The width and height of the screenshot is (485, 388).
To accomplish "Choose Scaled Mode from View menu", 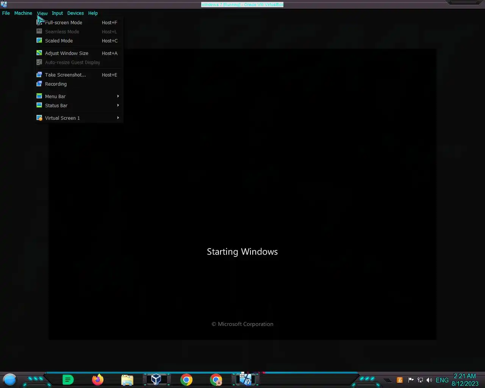I will click(79, 41).
